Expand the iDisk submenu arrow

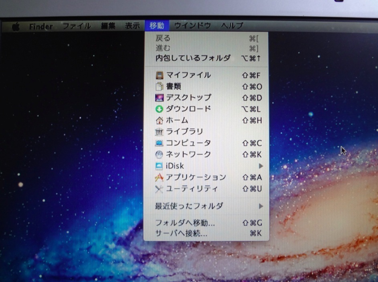coord(261,166)
